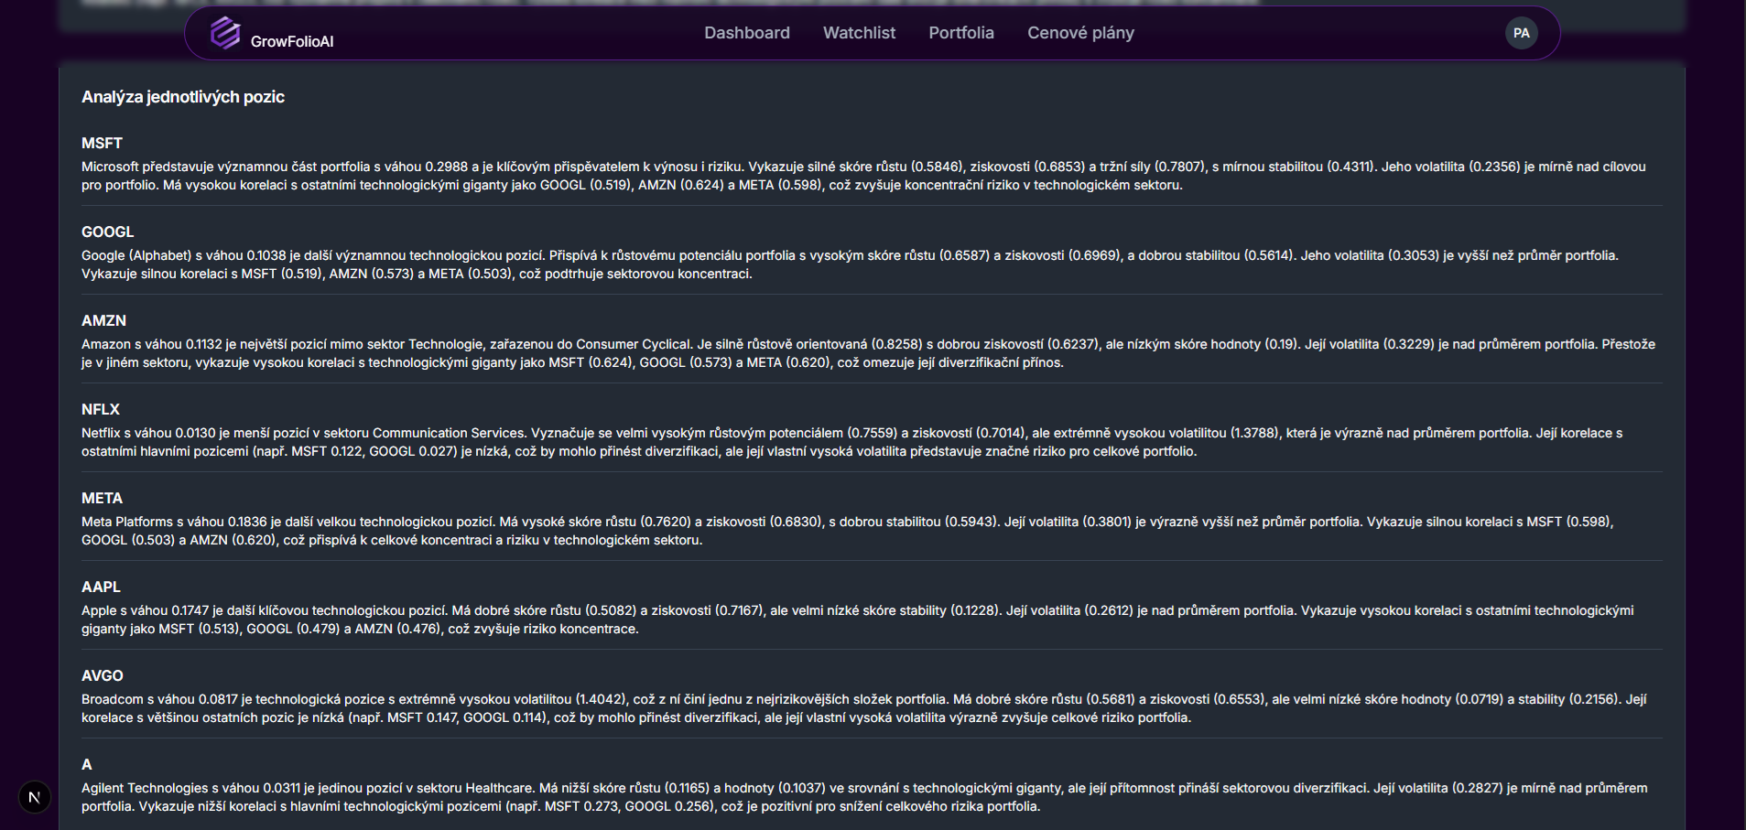Go to the Dashboard page
The image size is (1746, 830).
click(x=747, y=33)
